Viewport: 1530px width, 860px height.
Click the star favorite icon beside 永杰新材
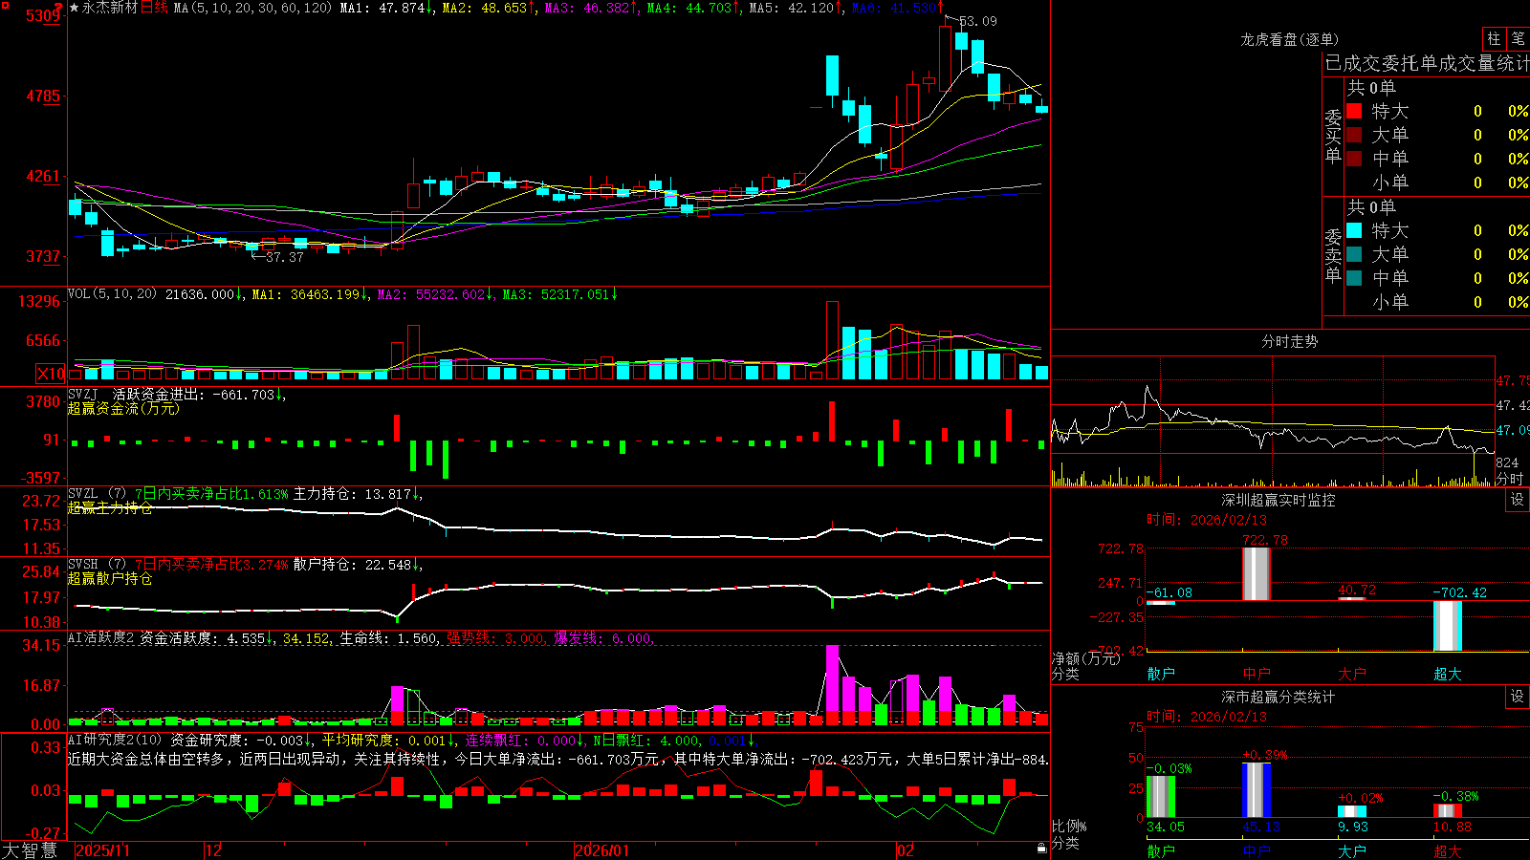(x=74, y=8)
